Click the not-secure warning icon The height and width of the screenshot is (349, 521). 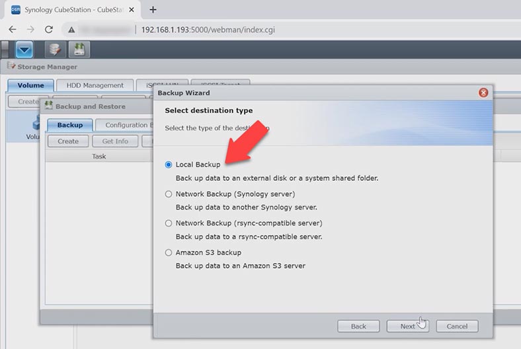coord(71,30)
